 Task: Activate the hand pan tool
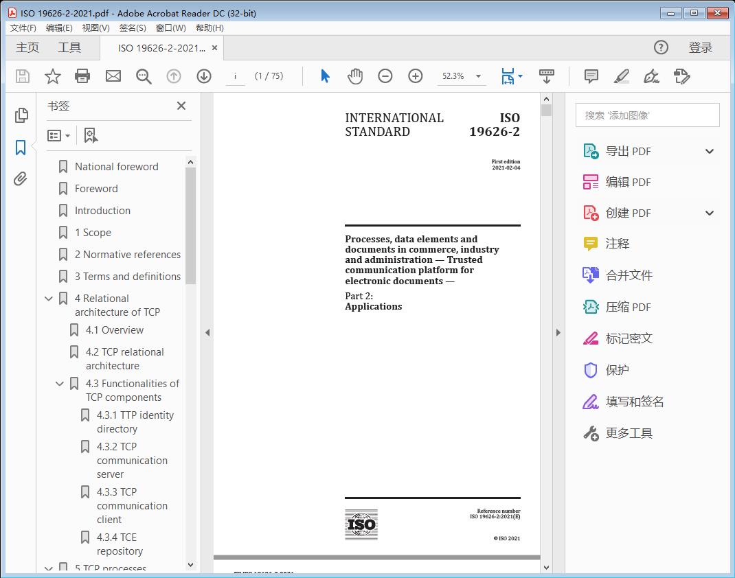[x=355, y=76]
